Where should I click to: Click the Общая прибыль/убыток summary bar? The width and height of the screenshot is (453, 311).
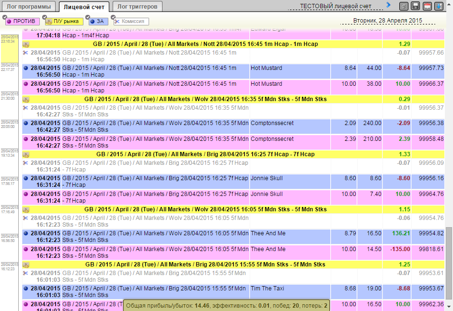226,306
